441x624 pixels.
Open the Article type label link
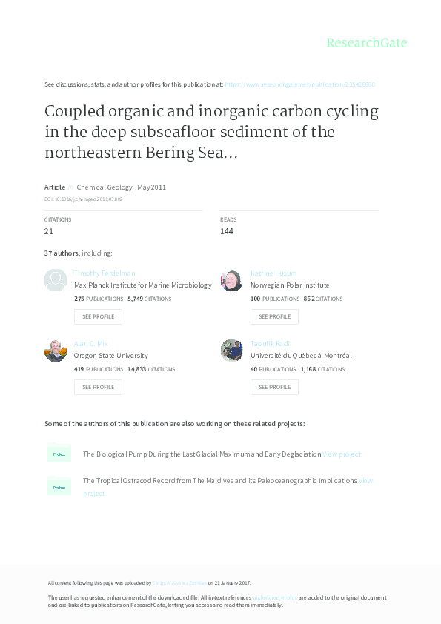(54, 187)
